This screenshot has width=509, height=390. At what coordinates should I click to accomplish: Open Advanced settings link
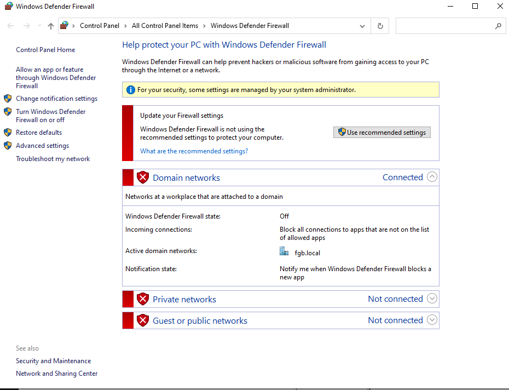(42, 146)
